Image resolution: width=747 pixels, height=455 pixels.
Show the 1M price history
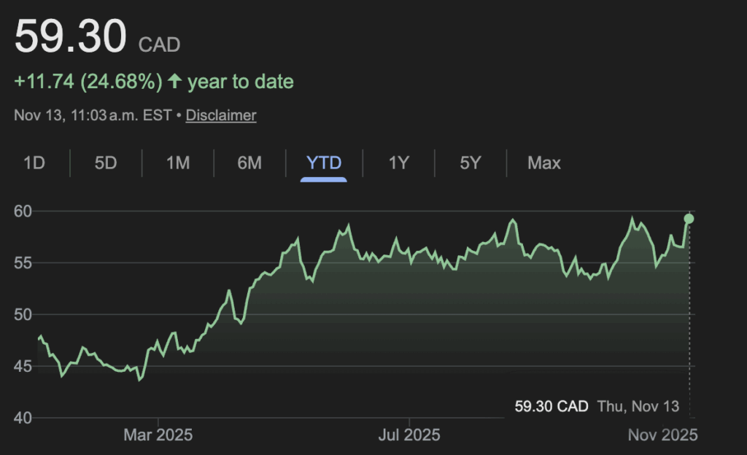coord(178,163)
